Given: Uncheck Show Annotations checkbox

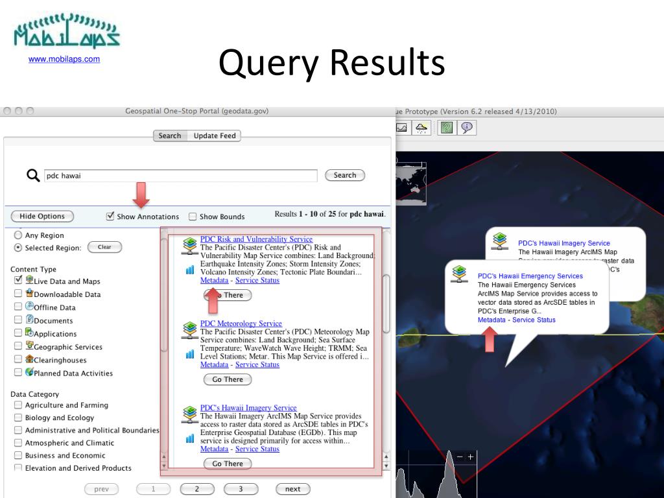Looking at the screenshot, I should tap(110, 216).
